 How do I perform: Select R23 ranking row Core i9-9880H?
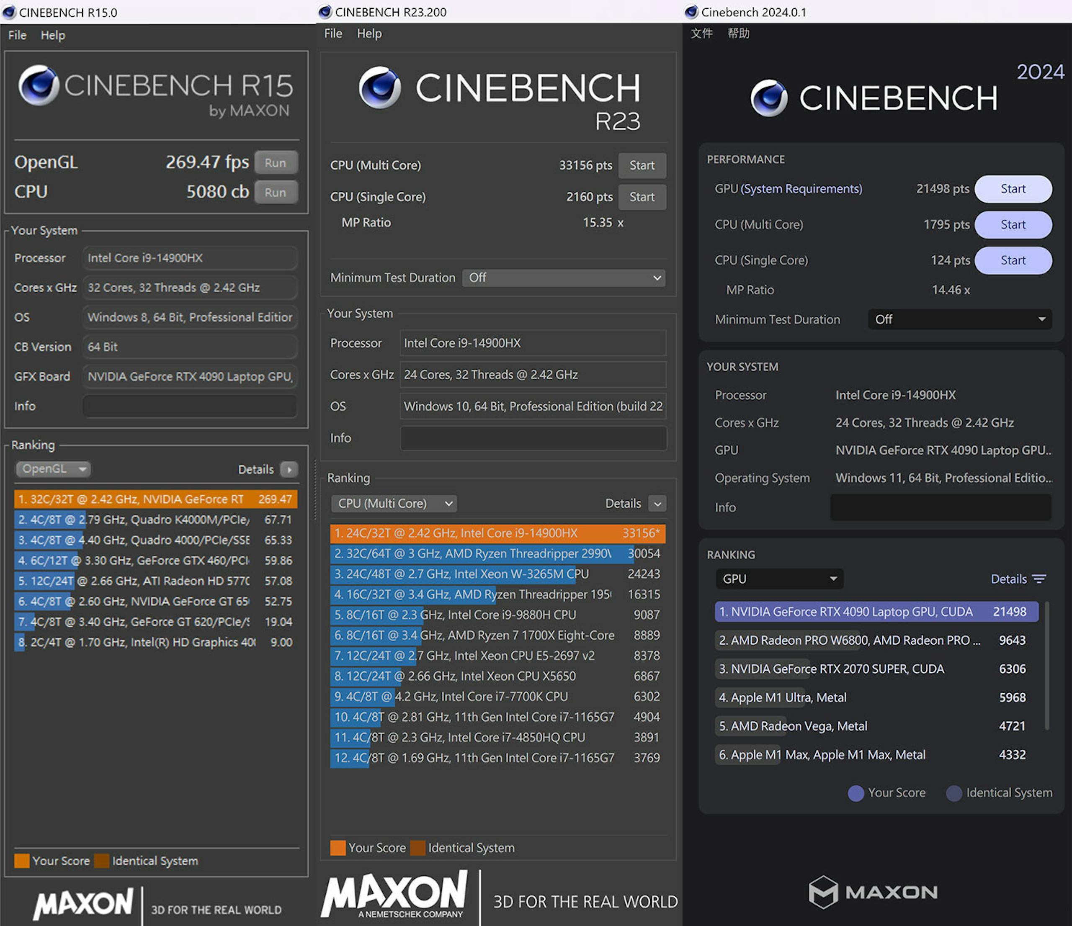coord(498,615)
